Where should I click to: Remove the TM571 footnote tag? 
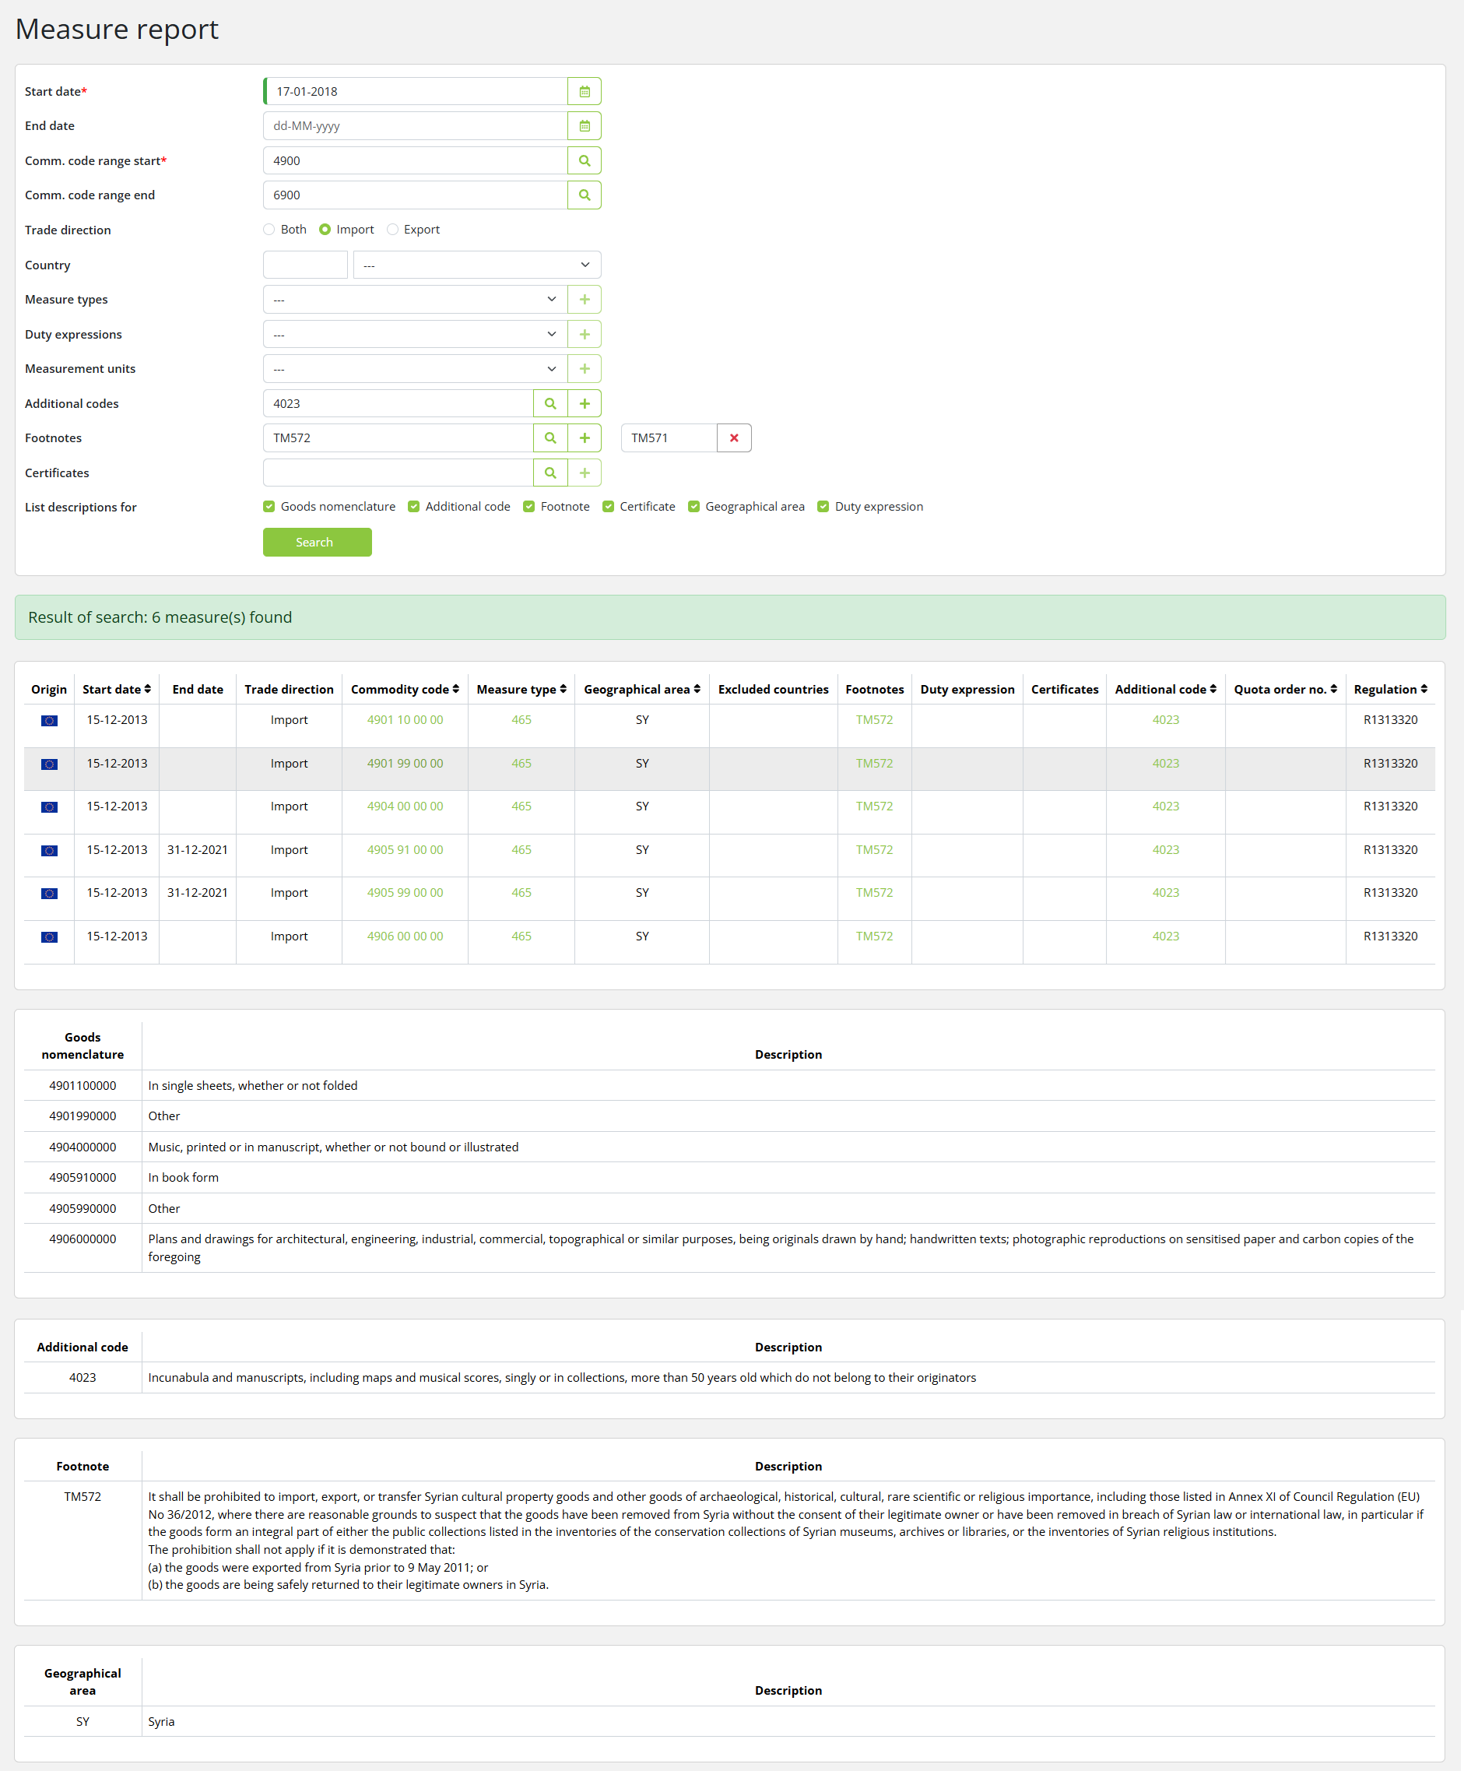click(x=734, y=437)
